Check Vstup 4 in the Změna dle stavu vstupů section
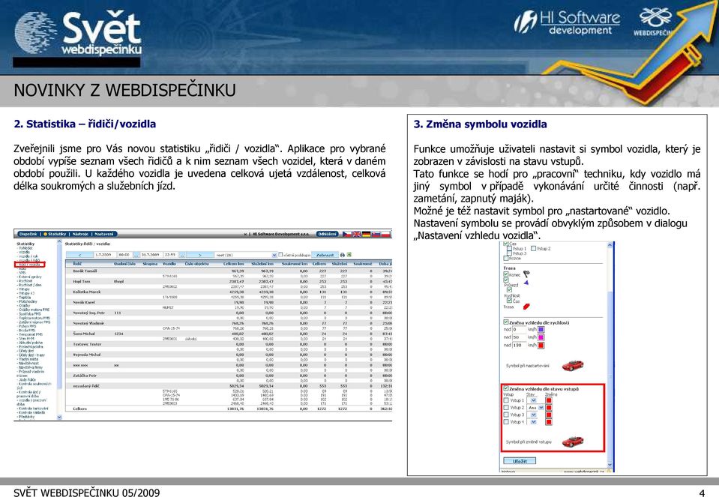The image size is (719, 497). pyautogui.click(x=506, y=422)
